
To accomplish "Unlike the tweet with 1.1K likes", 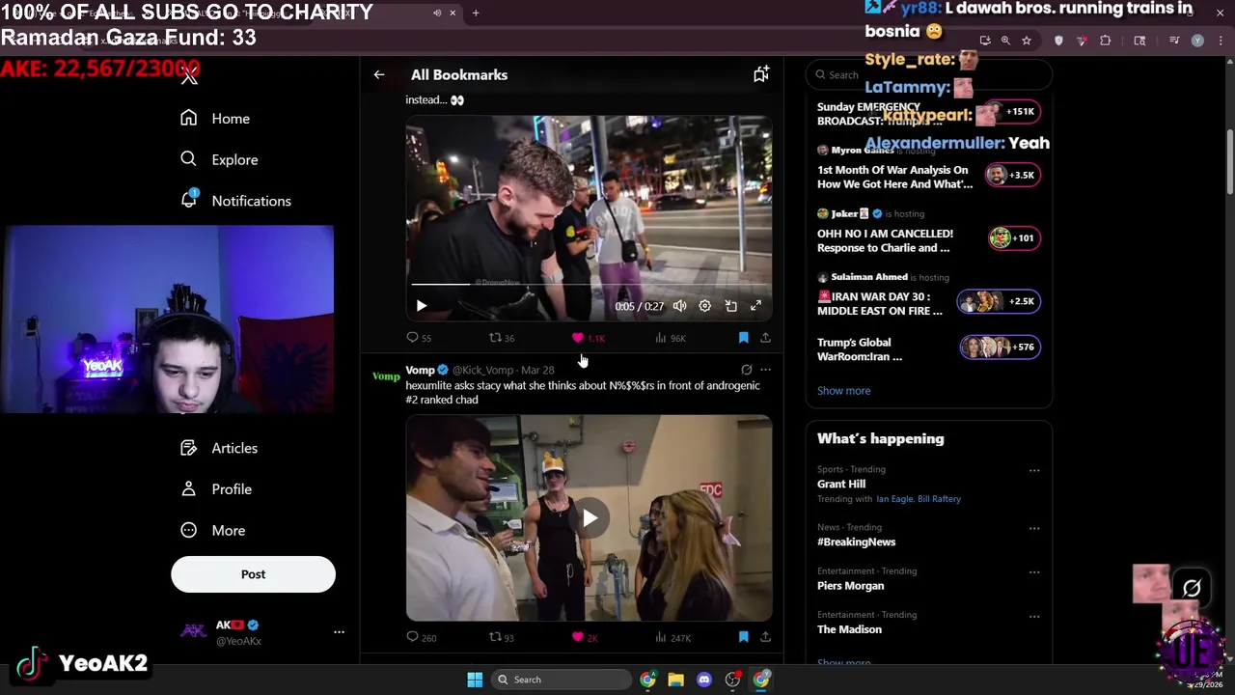I will pyautogui.click(x=589, y=338).
